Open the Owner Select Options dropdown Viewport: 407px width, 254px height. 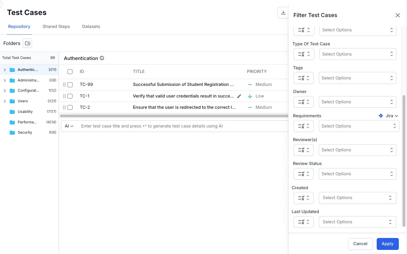pos(357,102)
